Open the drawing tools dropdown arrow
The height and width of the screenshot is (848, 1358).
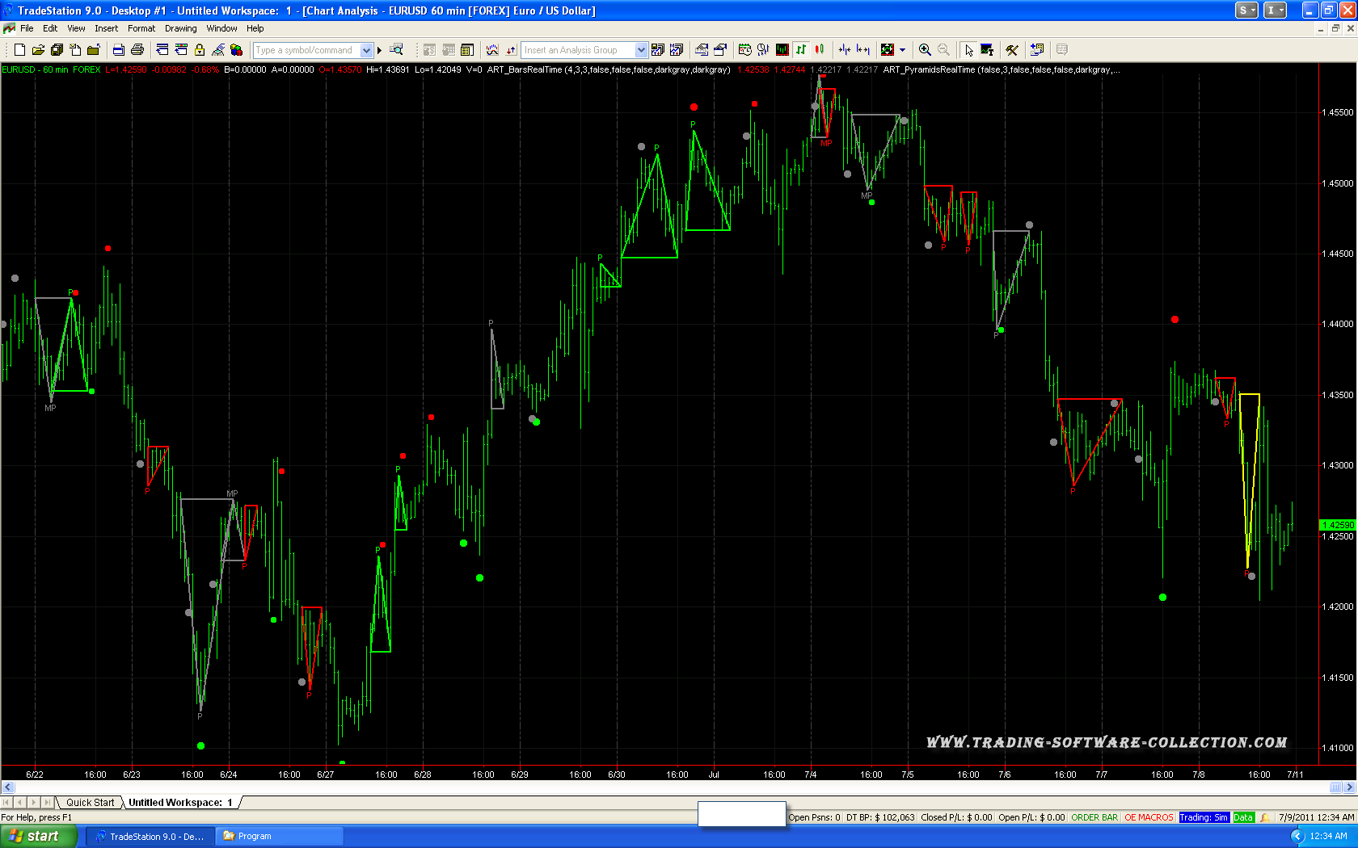click(903, 50)
